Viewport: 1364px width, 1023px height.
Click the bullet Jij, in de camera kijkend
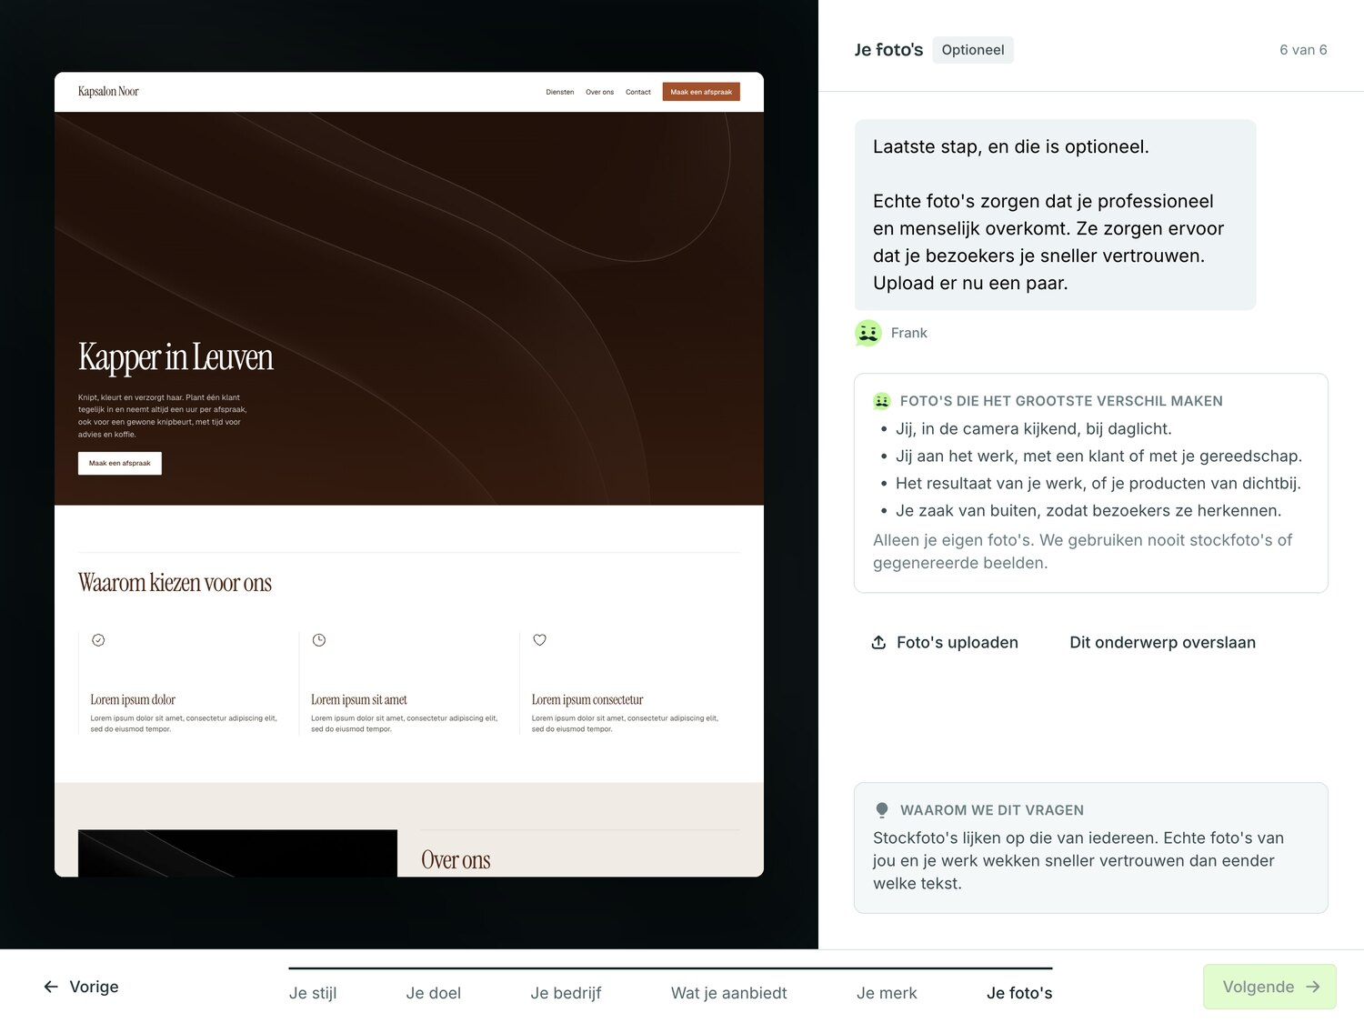tap(1033, 429)
